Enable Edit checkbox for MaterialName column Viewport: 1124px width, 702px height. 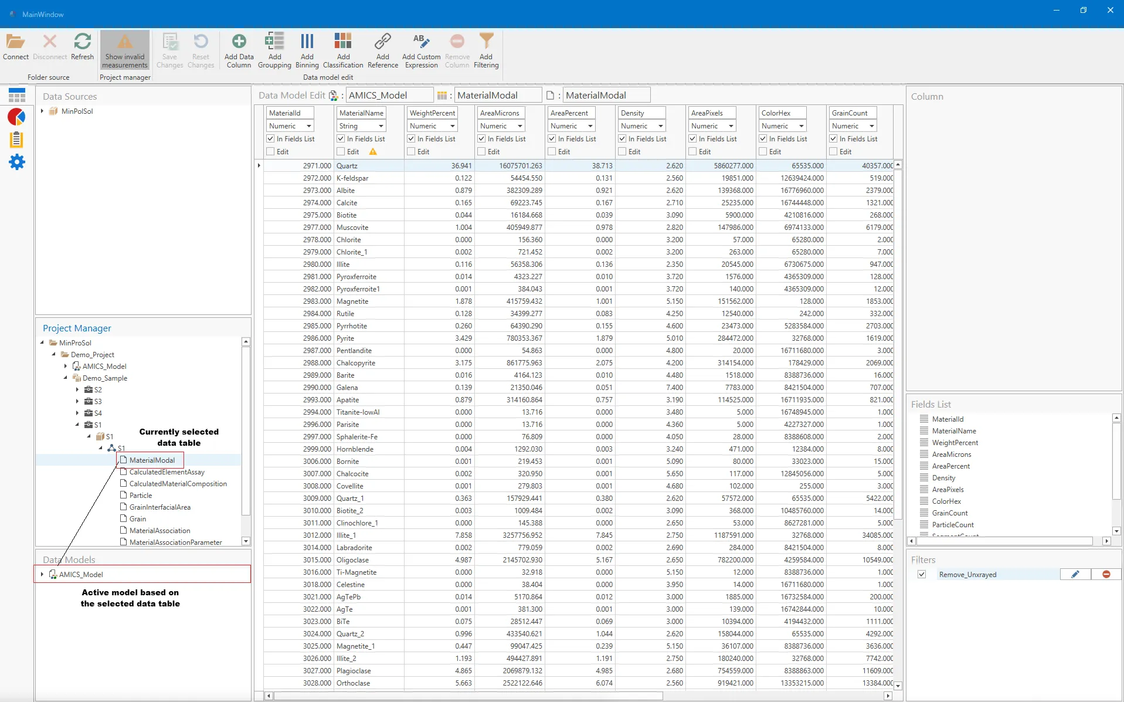click(x=341, y=152)
